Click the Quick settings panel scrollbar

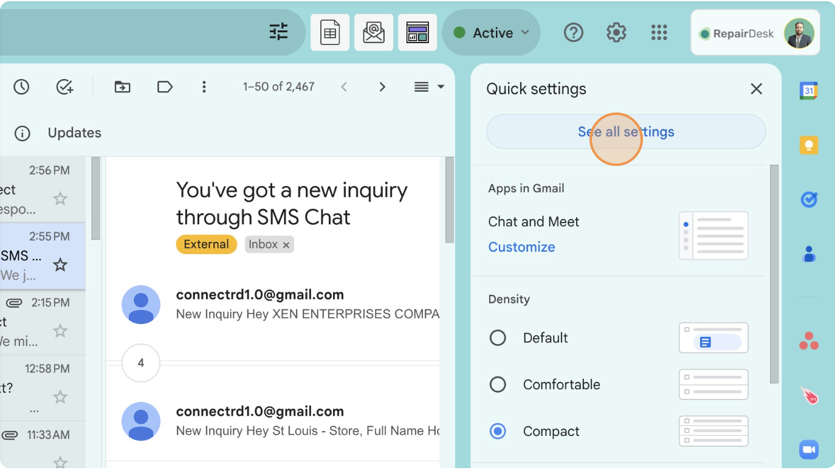click(774, 274)
